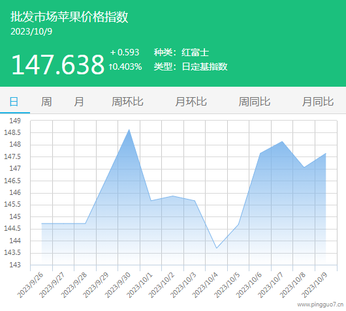The image size is (346, 311).
Task: Click the 2023/10/7 data point on chart
Action: pos(282,141)
